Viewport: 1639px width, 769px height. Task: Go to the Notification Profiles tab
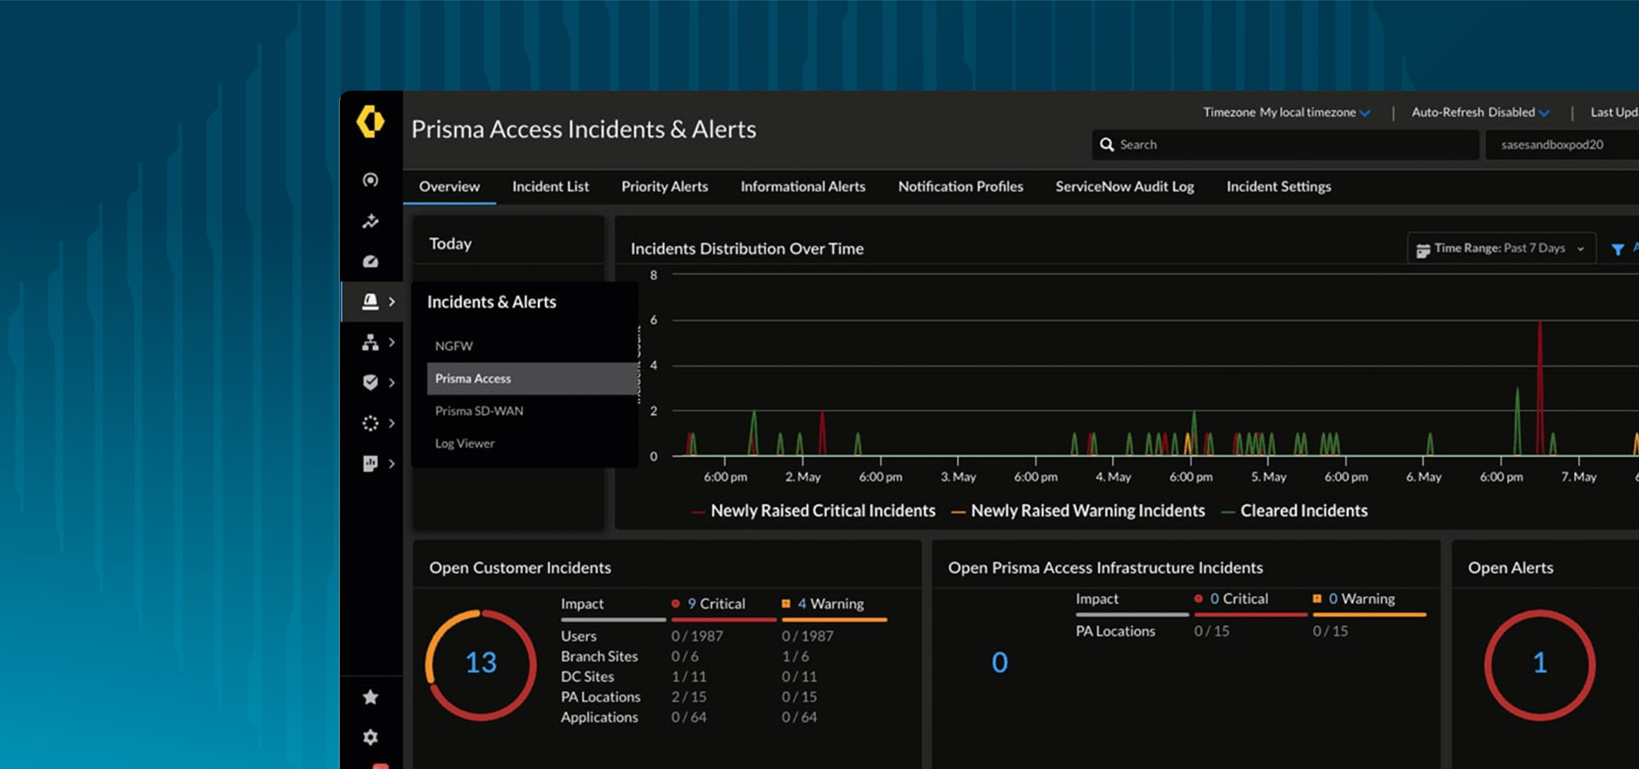959,186
